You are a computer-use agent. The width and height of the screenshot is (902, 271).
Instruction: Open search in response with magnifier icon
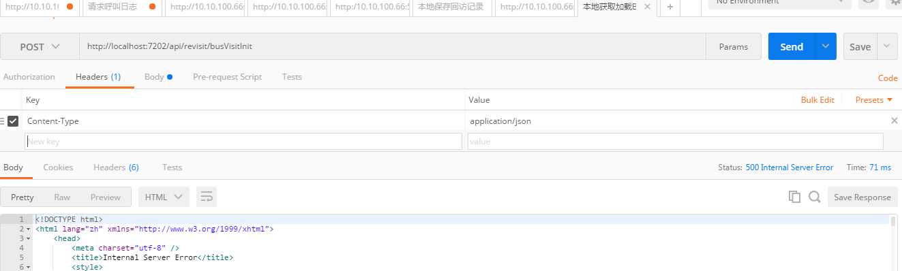(814, 197)
